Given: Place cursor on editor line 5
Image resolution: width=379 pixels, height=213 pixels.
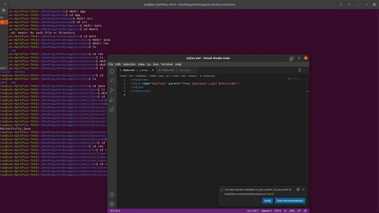Looking at the screenshot, I should [x=208, y=95].
